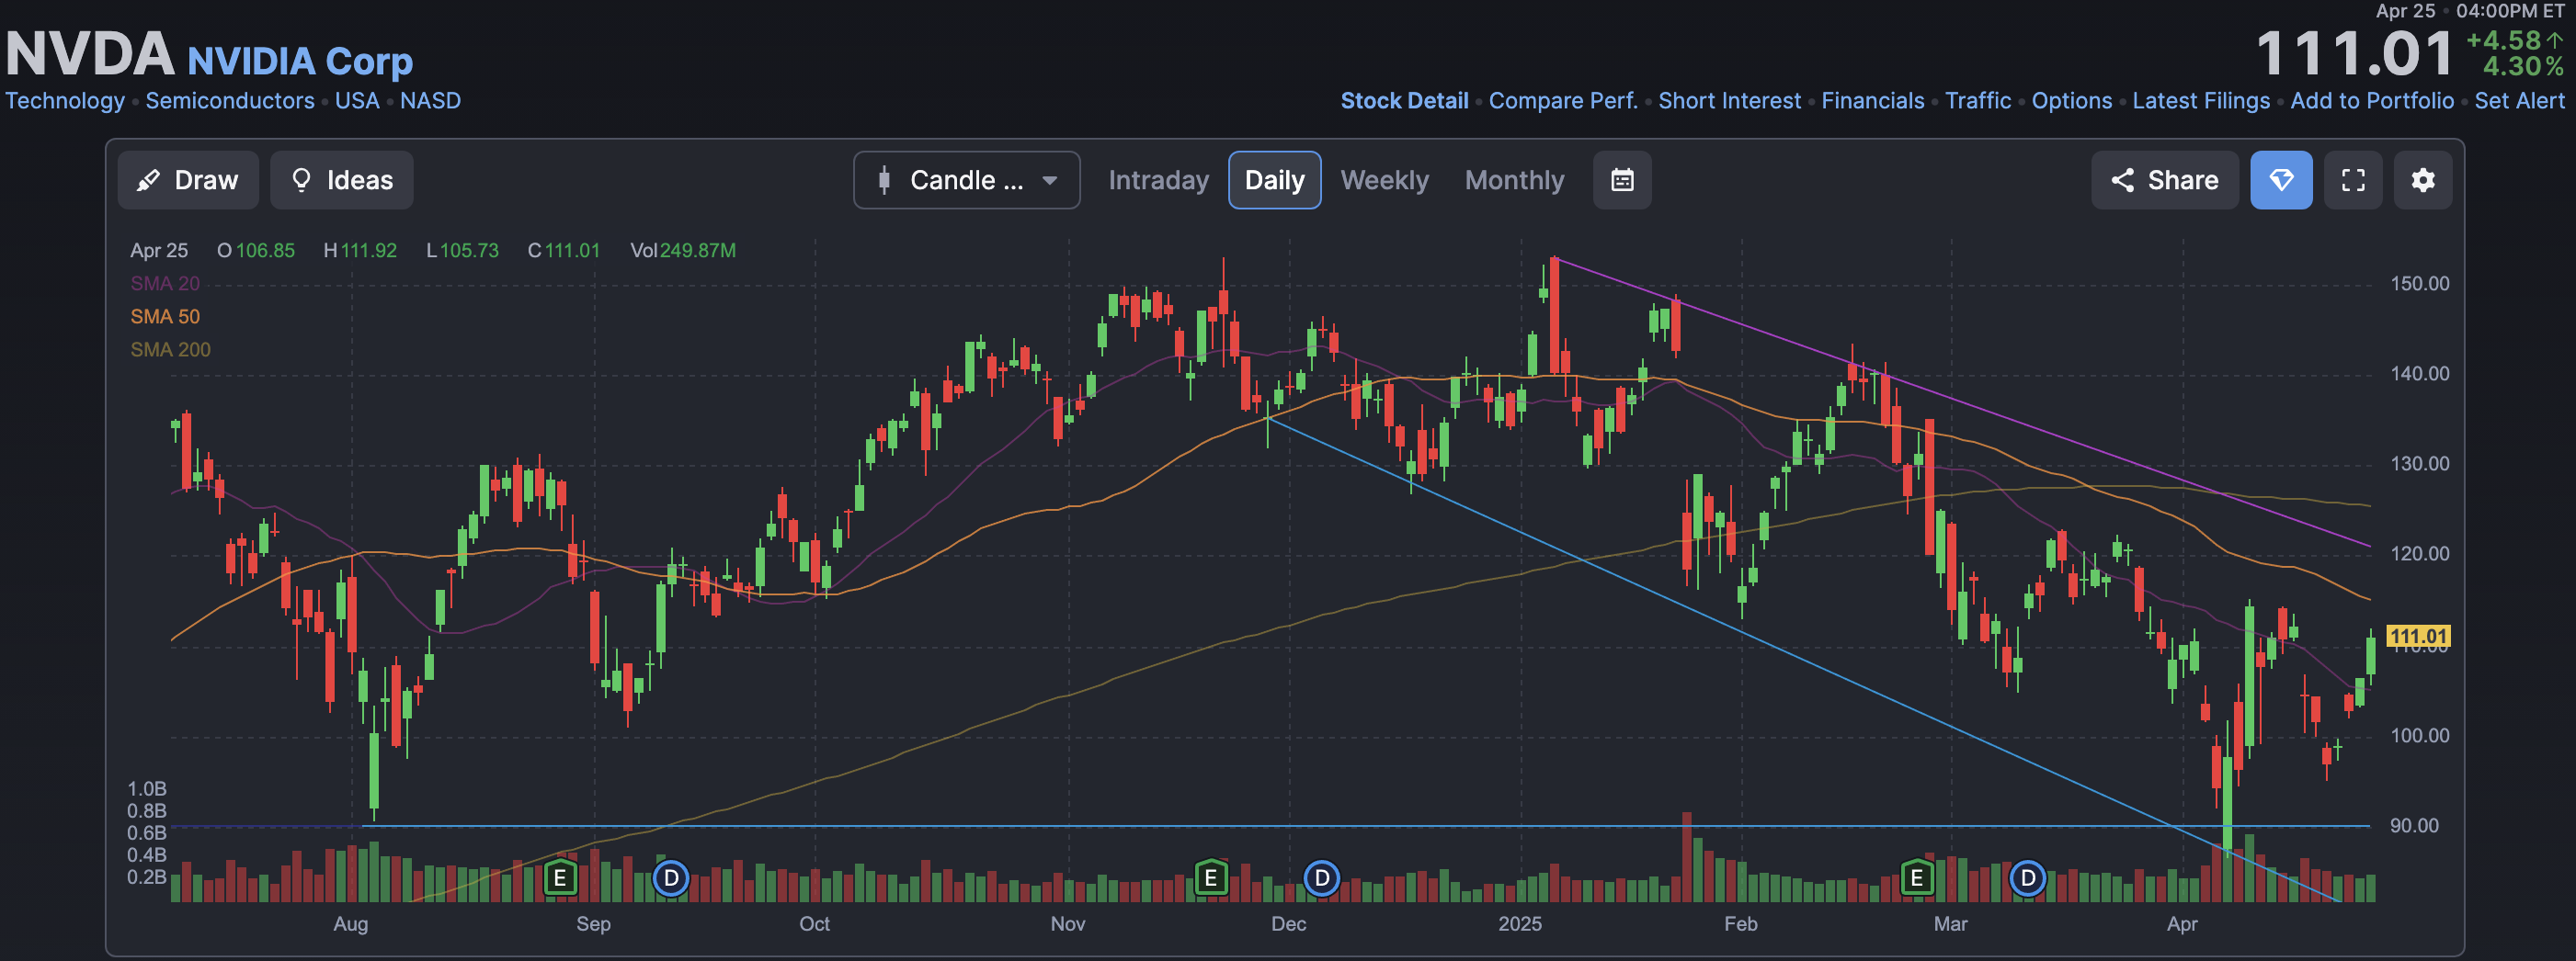
Task: Expand the Candle chart type dropdown
Action: (x=966, y=180)
